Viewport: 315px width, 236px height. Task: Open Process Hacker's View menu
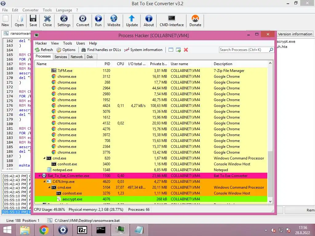point(55,43)
